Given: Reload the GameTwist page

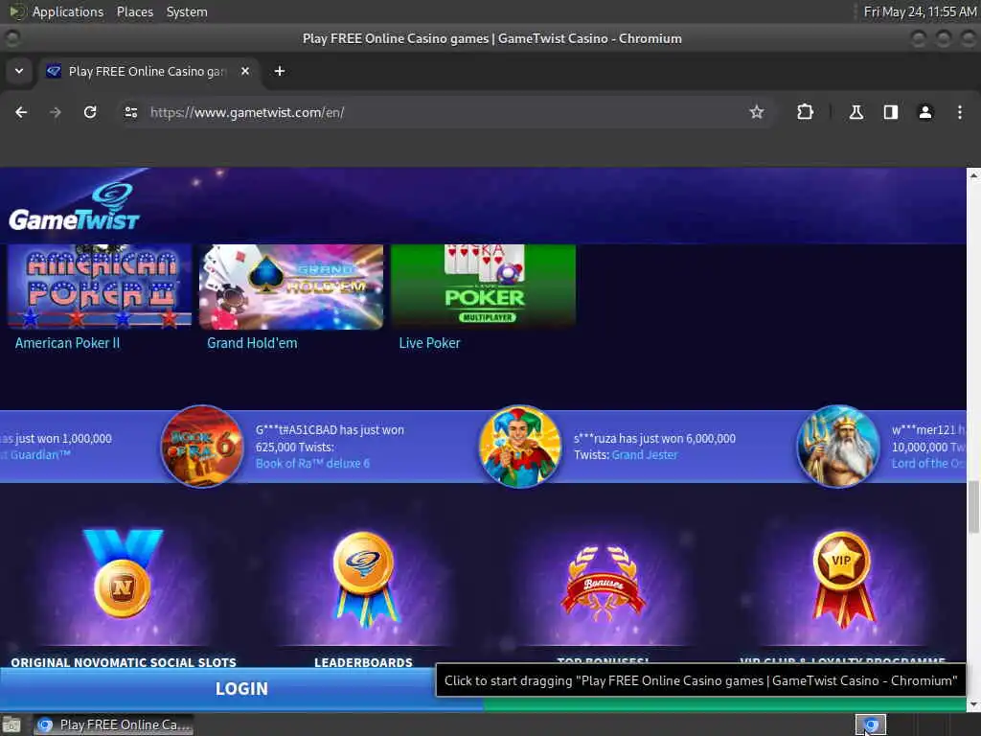Looking at the screenshot, I should [x=90, y=112].
